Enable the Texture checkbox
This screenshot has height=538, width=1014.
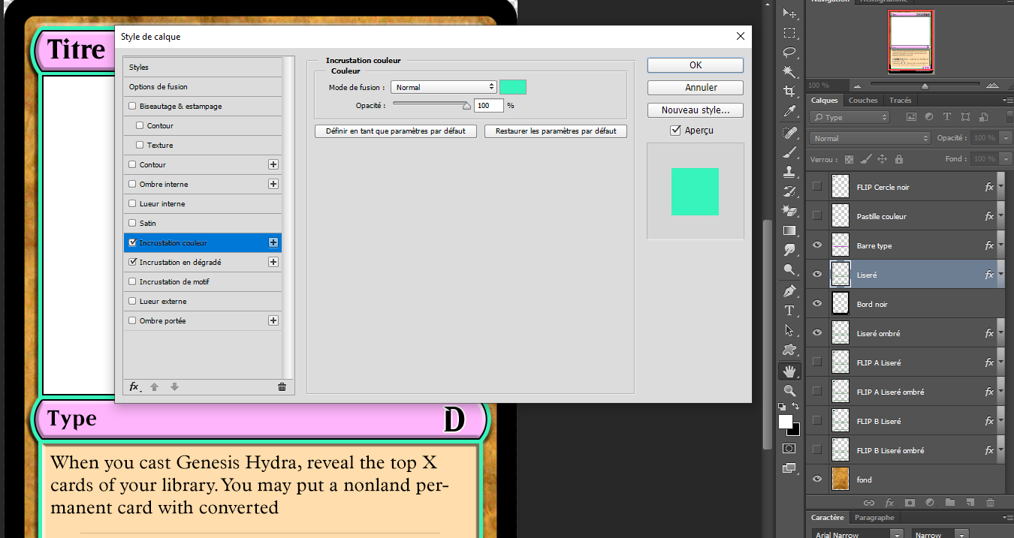point(140,146)
